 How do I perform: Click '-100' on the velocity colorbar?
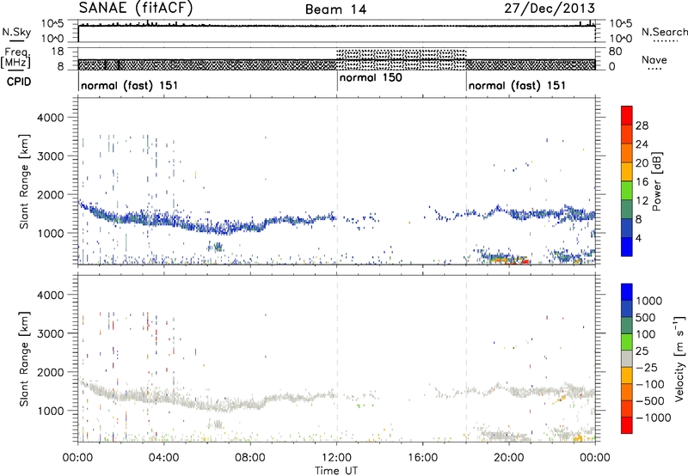[650, 384]
